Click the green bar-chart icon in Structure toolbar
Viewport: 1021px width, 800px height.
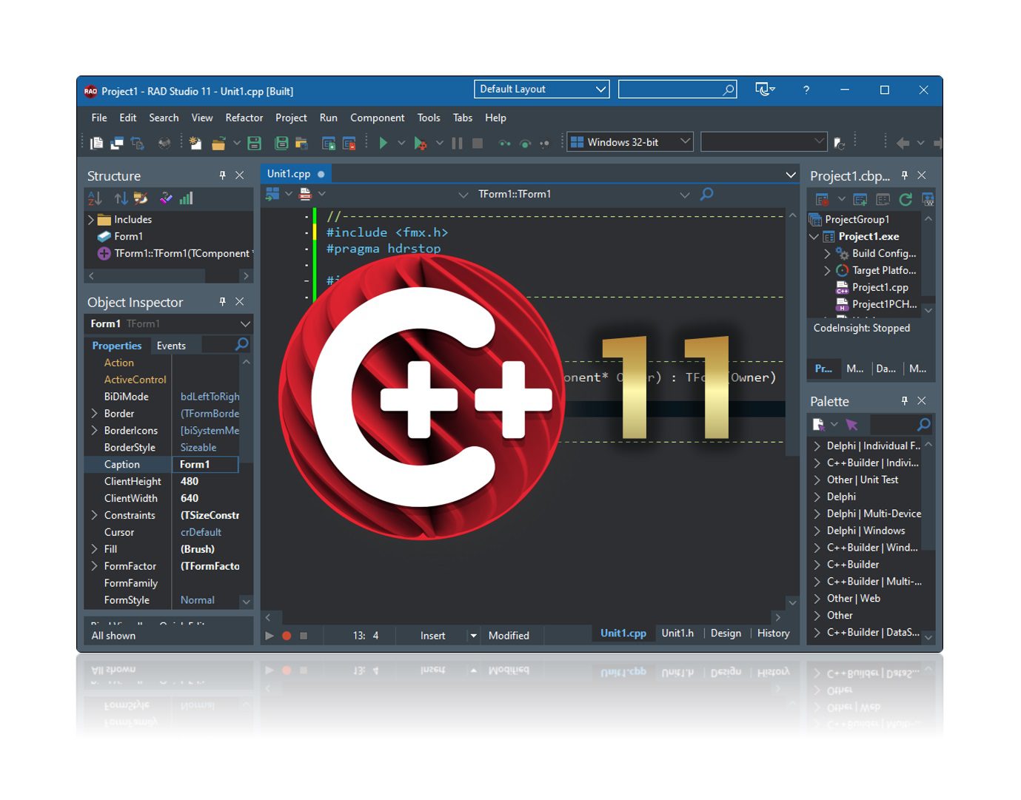(187, 198)
